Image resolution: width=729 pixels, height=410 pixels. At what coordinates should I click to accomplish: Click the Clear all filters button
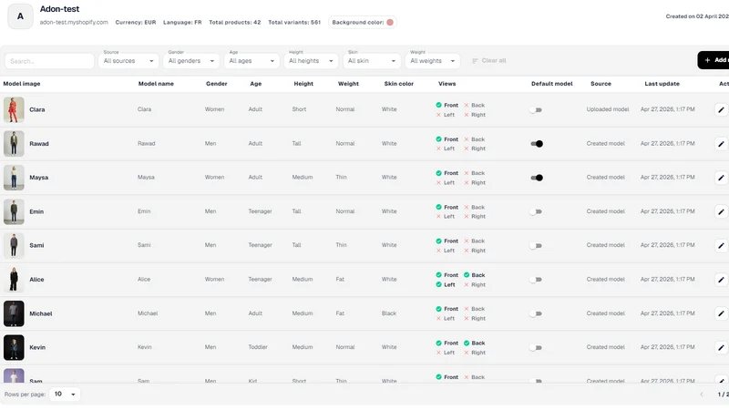point(489,61)
